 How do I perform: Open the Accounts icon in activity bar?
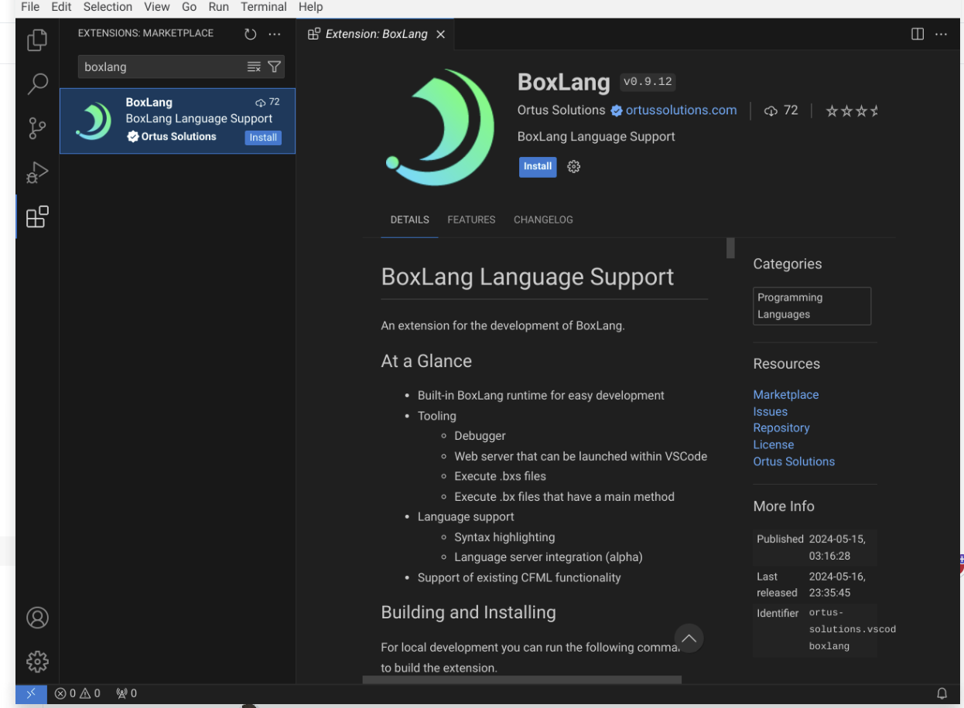pos(37,618)
